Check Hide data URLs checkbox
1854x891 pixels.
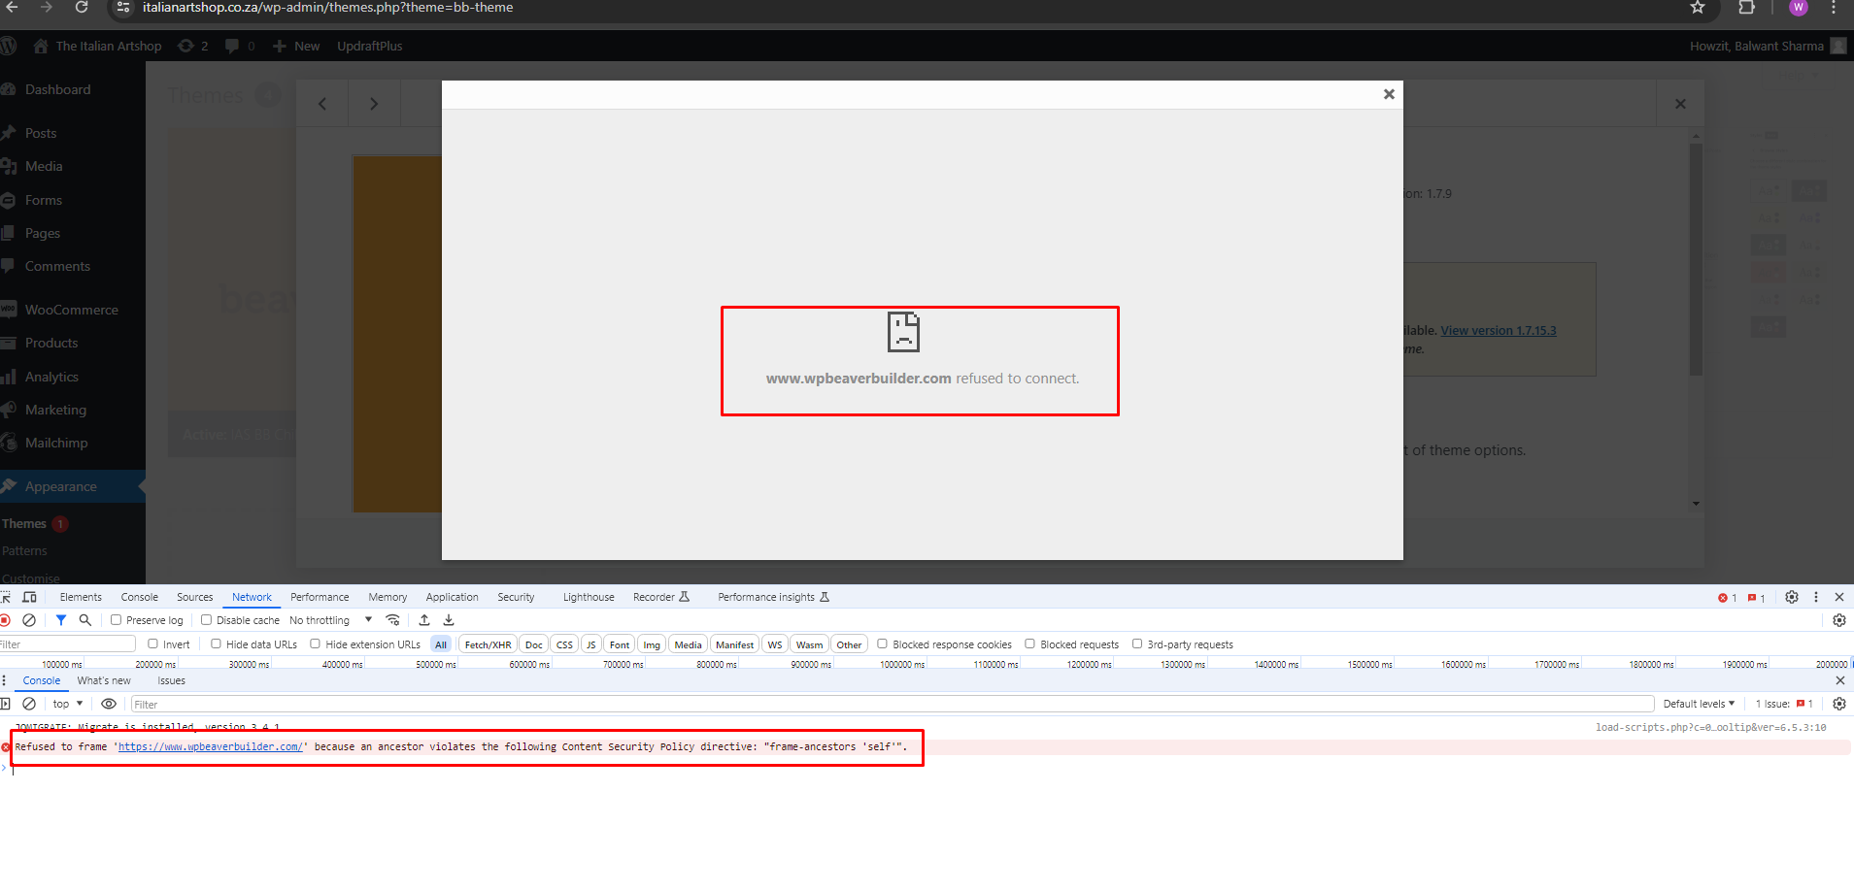click(216, 643)
